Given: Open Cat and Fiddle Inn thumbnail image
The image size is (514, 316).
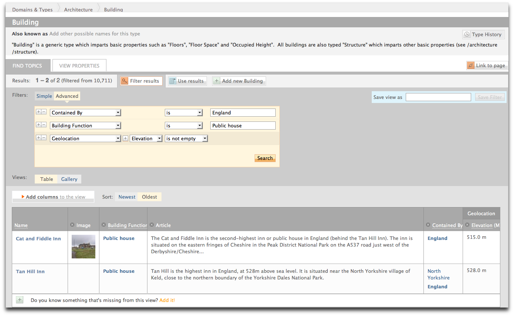Looking at the screenshot, I should 84,247.
